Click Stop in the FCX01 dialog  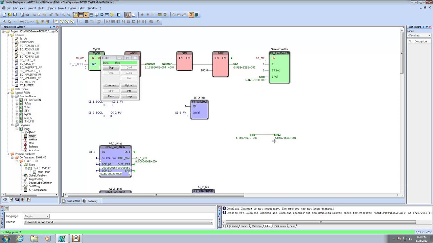[x=111, y=67]
